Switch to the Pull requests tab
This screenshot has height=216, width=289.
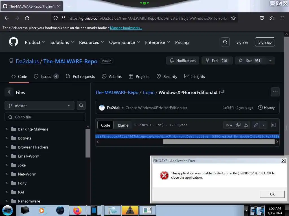(80, 76)
